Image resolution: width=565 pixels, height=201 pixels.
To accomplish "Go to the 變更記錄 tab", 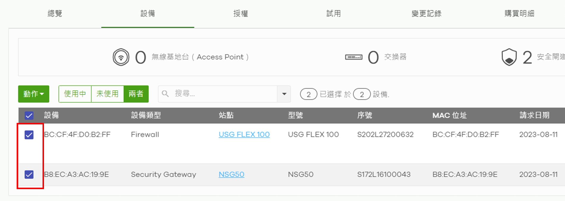I will pos(426,14).
